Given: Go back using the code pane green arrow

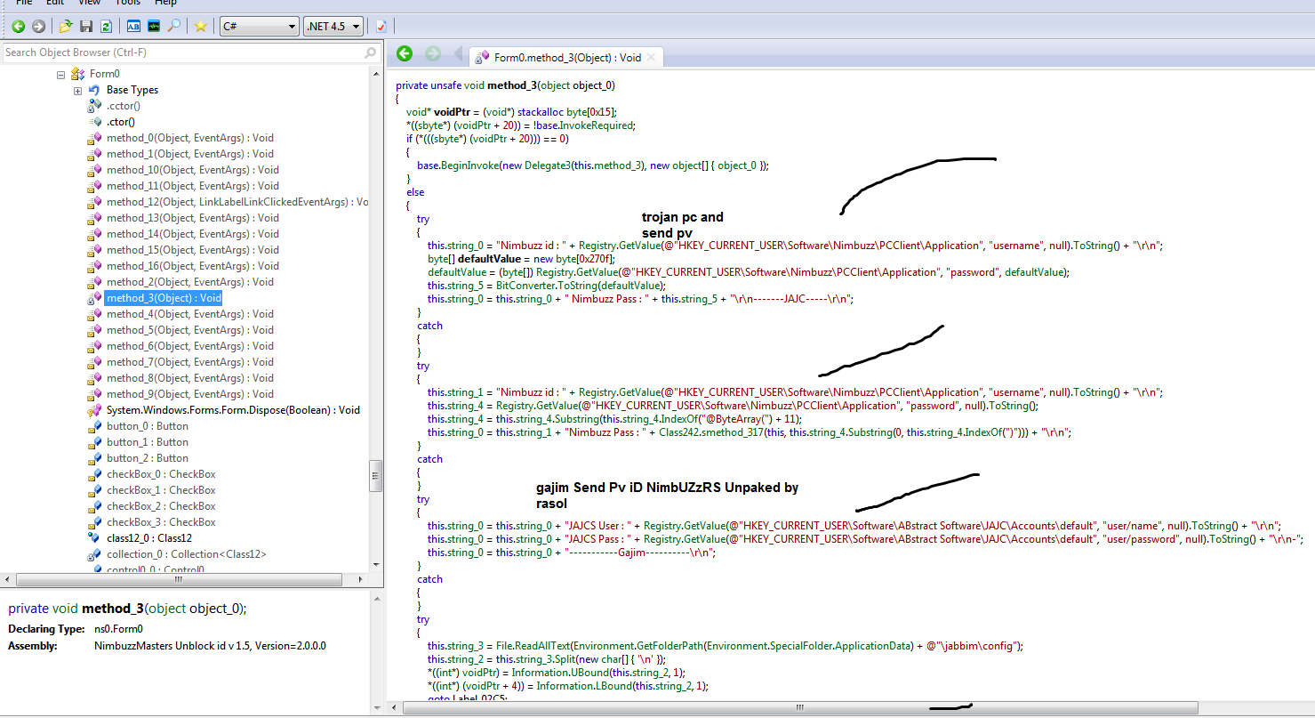Looking at the screenshot, I should 405,54.
